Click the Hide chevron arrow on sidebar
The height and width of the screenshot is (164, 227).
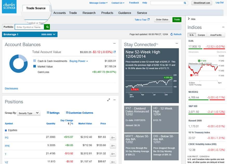tap(189, 19)
